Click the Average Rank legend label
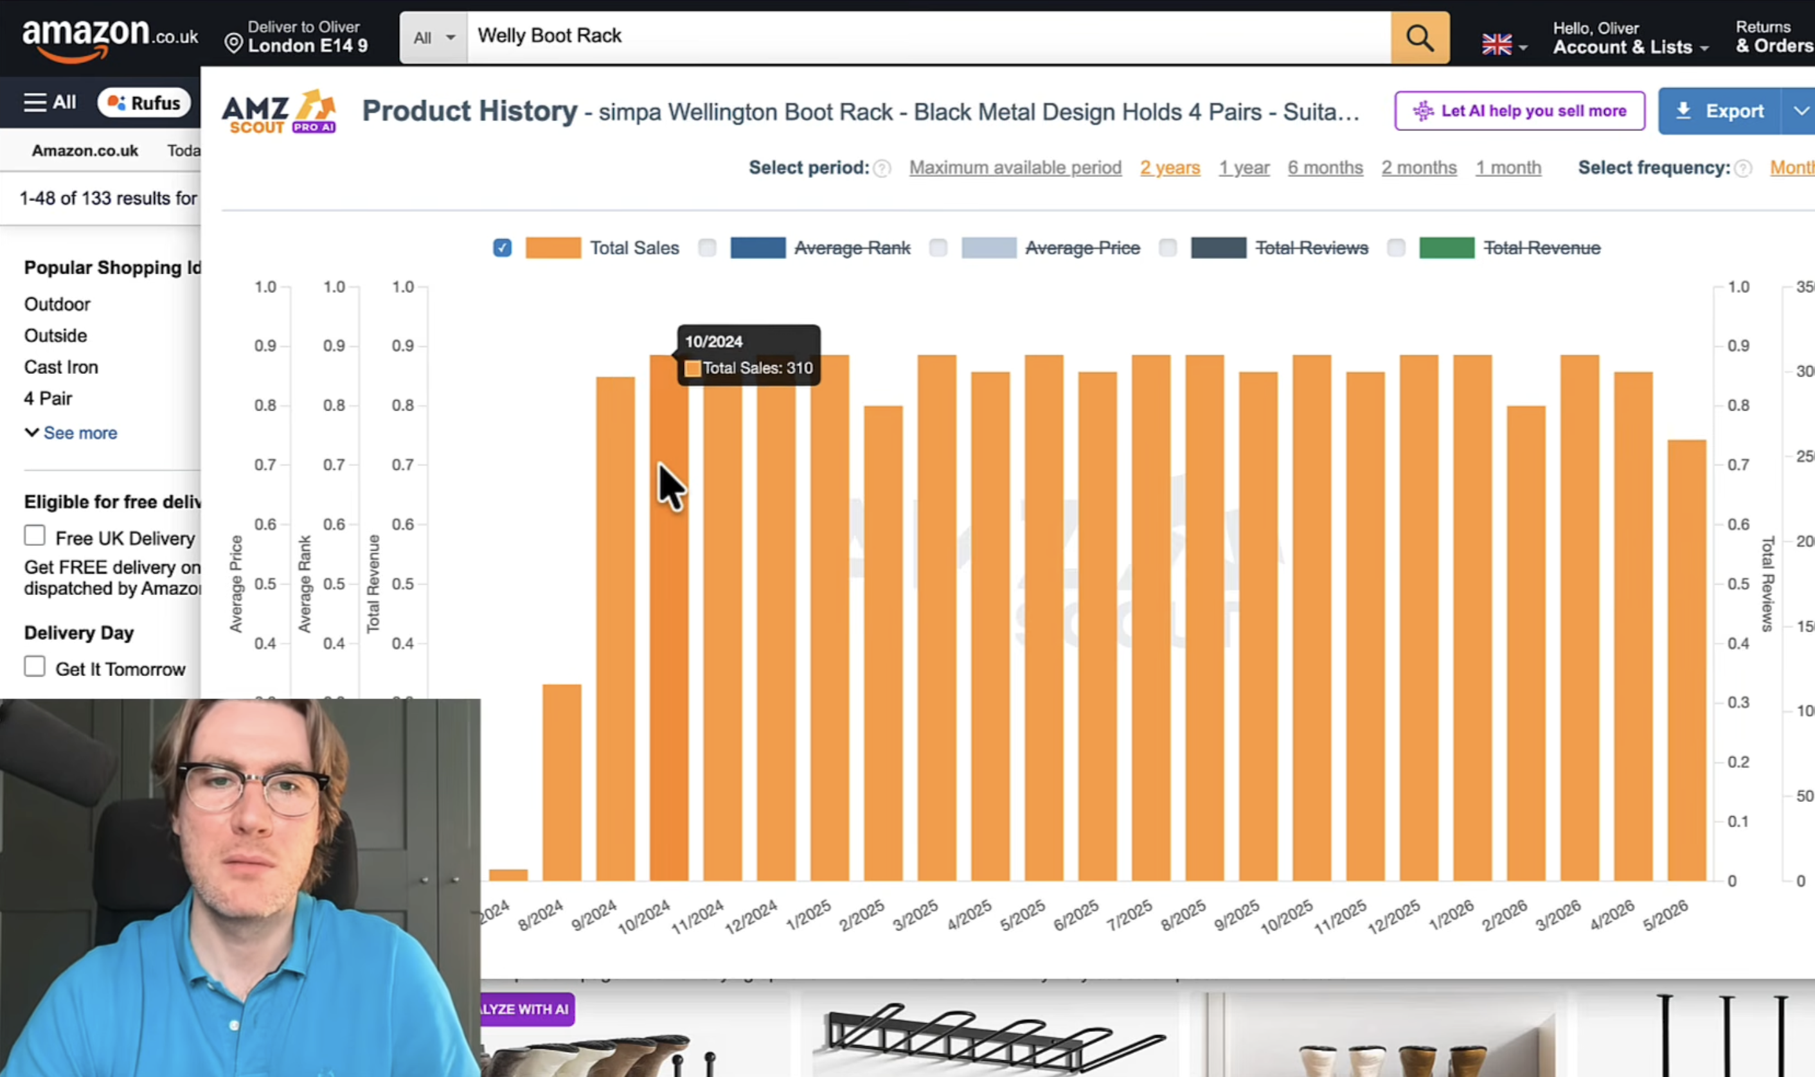 [x=852, y=248]
